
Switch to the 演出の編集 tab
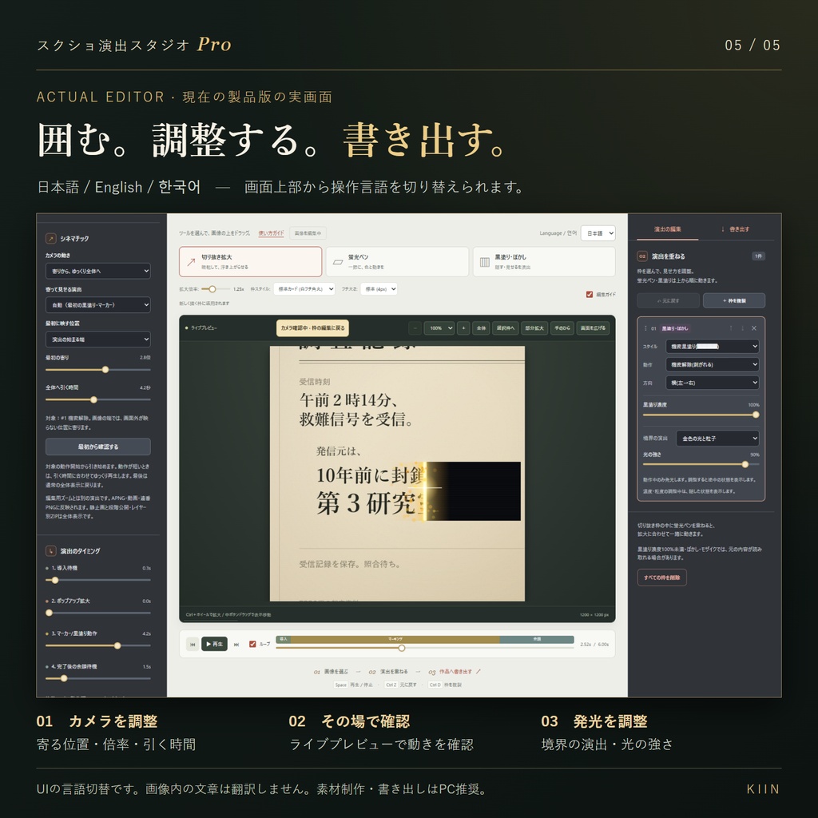667,229
